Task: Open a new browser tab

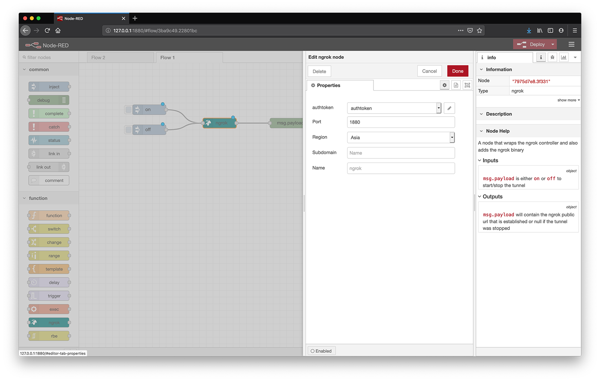Action: tap(135, 18)
